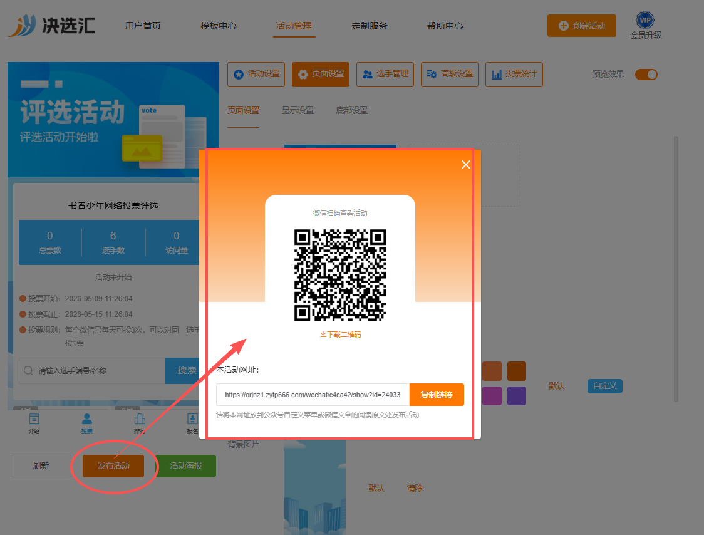
Task: Click 默认 under the background image
Action: click(x=376, y=488)
